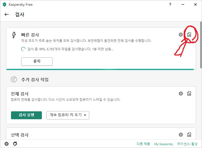202x148 pixels.
Task: Open settings gear for 빠른 검사
Action: tap(181, 35)
